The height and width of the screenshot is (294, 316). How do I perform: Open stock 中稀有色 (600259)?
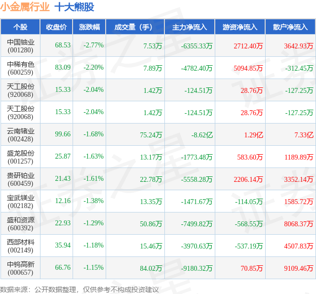pos(20,68)
